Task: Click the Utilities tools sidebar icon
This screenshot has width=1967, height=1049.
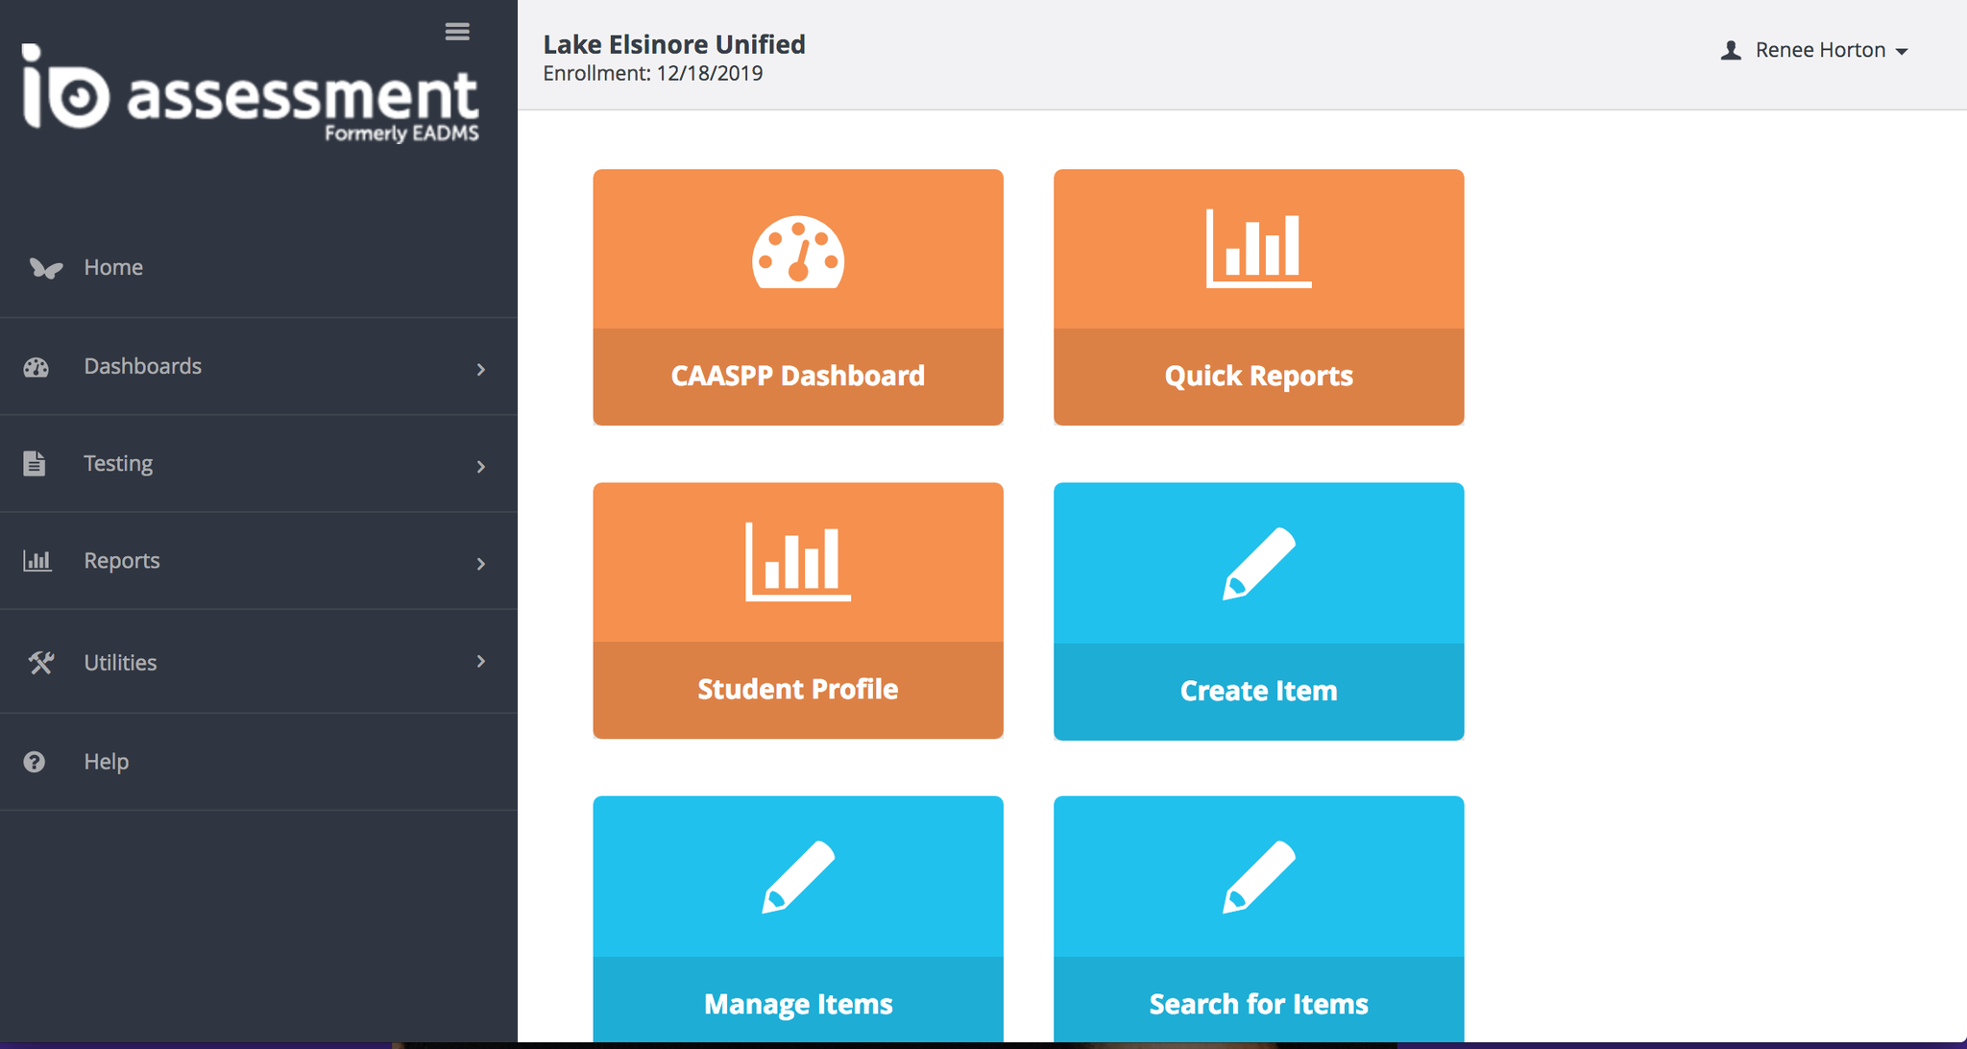Action: coord(40,663)
